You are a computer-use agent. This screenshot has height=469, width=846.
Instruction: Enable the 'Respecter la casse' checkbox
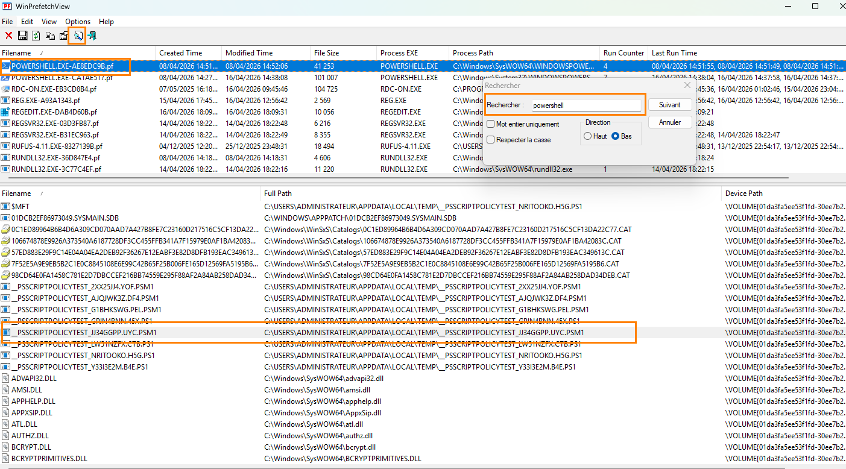491,140
